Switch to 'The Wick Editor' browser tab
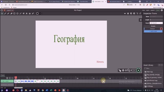Viewport: 164px width, 92px height. click(84, 2)
